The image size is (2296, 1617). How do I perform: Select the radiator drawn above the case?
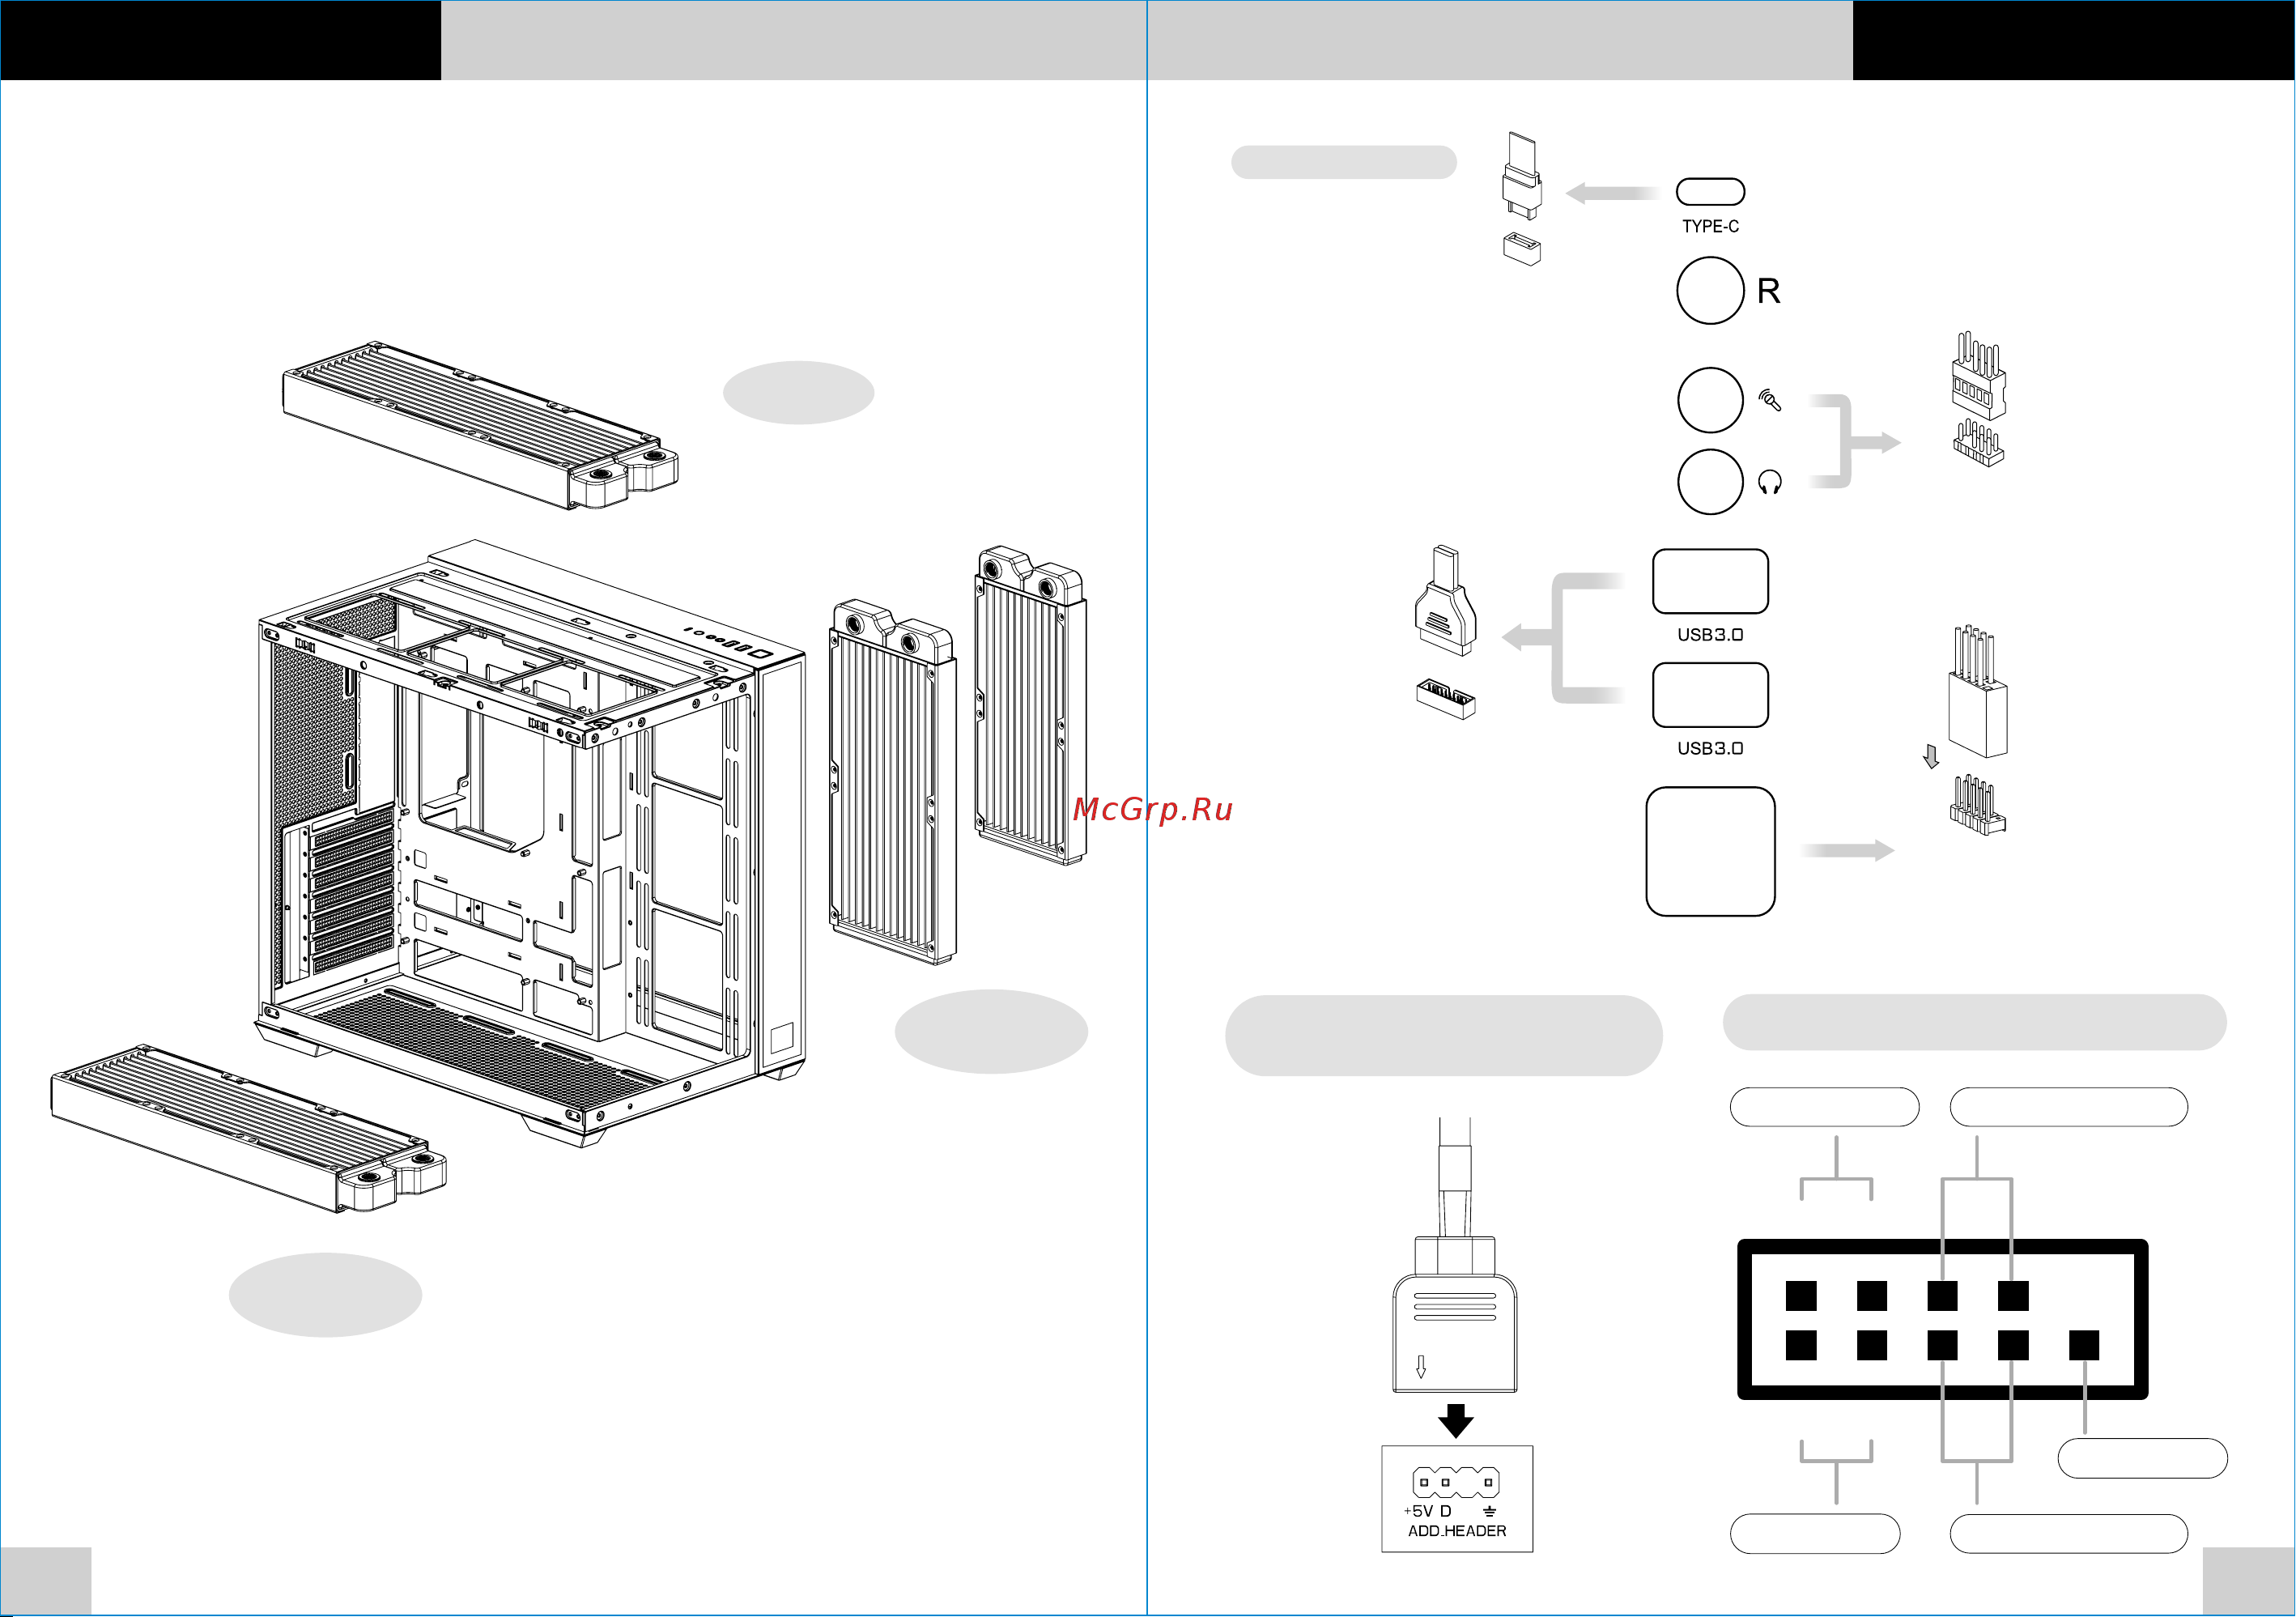coord(480,426)
